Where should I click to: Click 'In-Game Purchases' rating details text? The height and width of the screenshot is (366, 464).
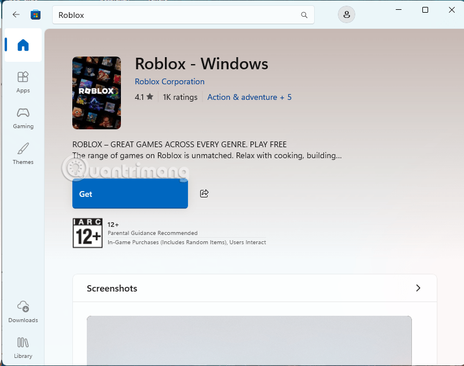point(187,242)
